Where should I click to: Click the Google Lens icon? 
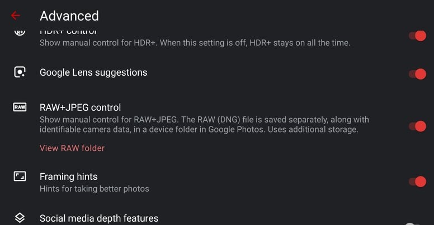(x=20, y=72)
